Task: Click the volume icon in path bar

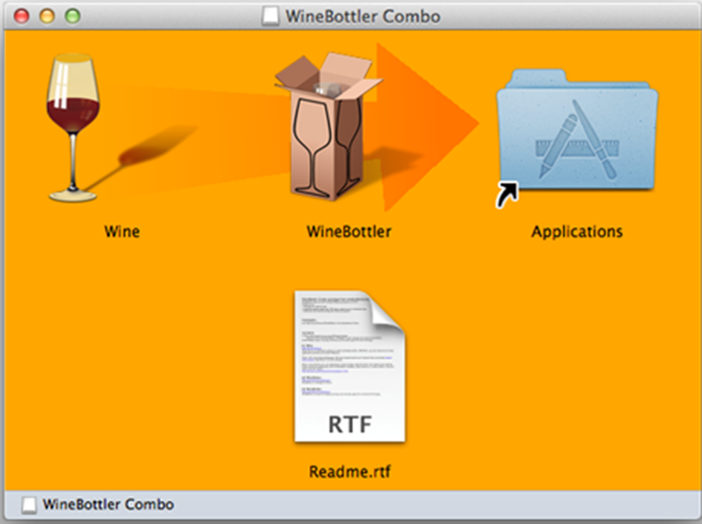Action: coord(30,505)
